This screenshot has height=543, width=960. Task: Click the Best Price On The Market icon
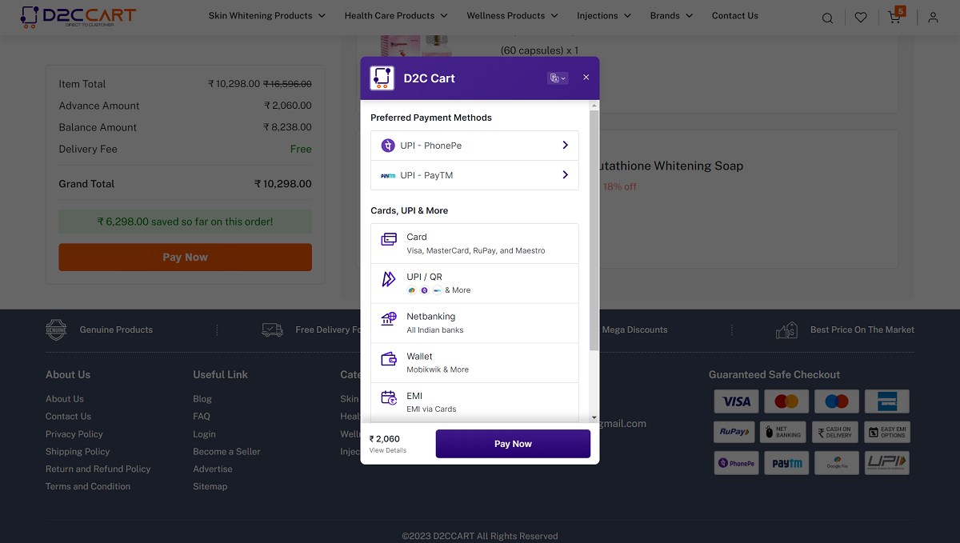[x=786, y=329]
